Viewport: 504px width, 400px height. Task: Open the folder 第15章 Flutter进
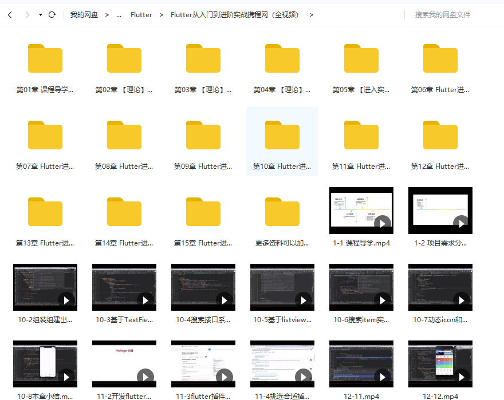pyautogui.click(x=203, y=211)
